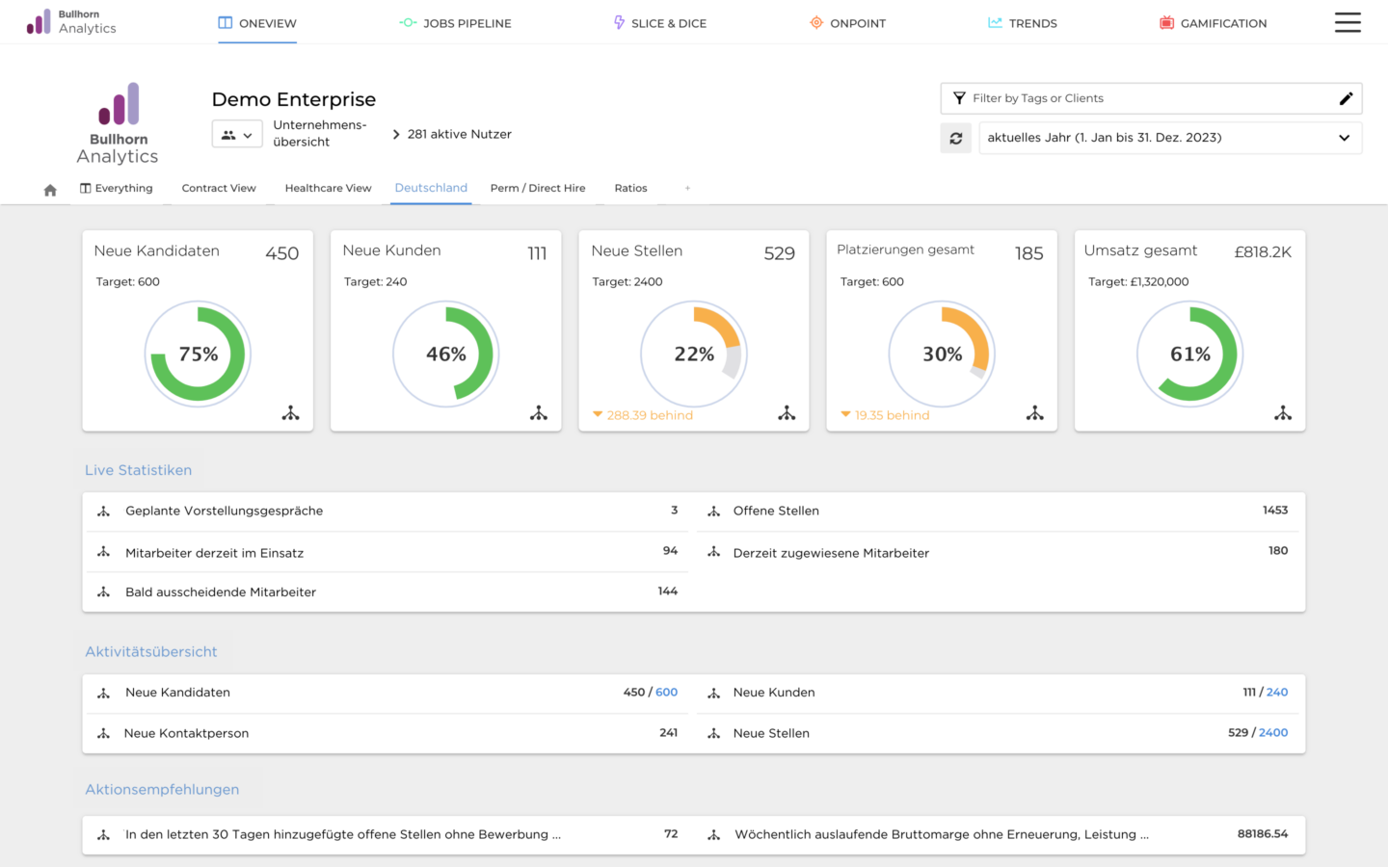
Task: Click the Bullhorn Analytics logo
Action: (116, 120)
